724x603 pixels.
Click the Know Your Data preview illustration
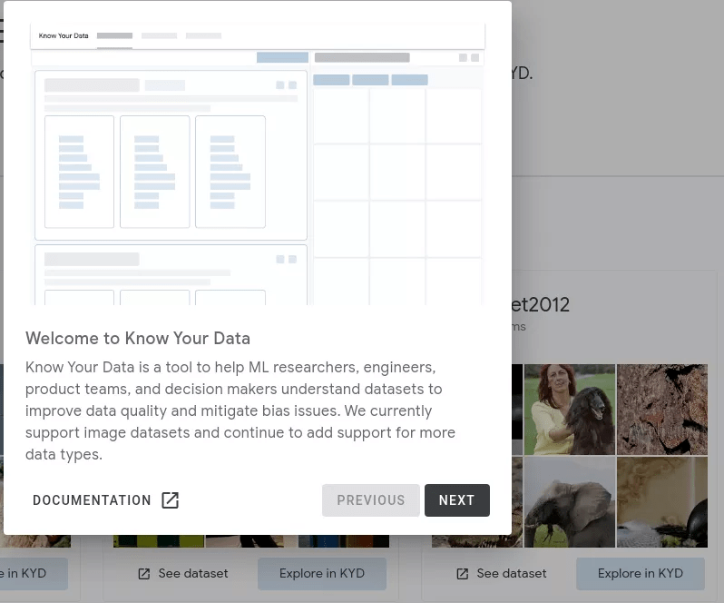[258, 163]
